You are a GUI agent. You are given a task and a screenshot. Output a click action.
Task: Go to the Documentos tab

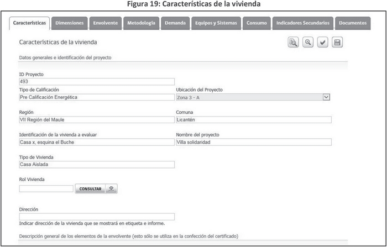pyautogui.click(x=353, y=23)
